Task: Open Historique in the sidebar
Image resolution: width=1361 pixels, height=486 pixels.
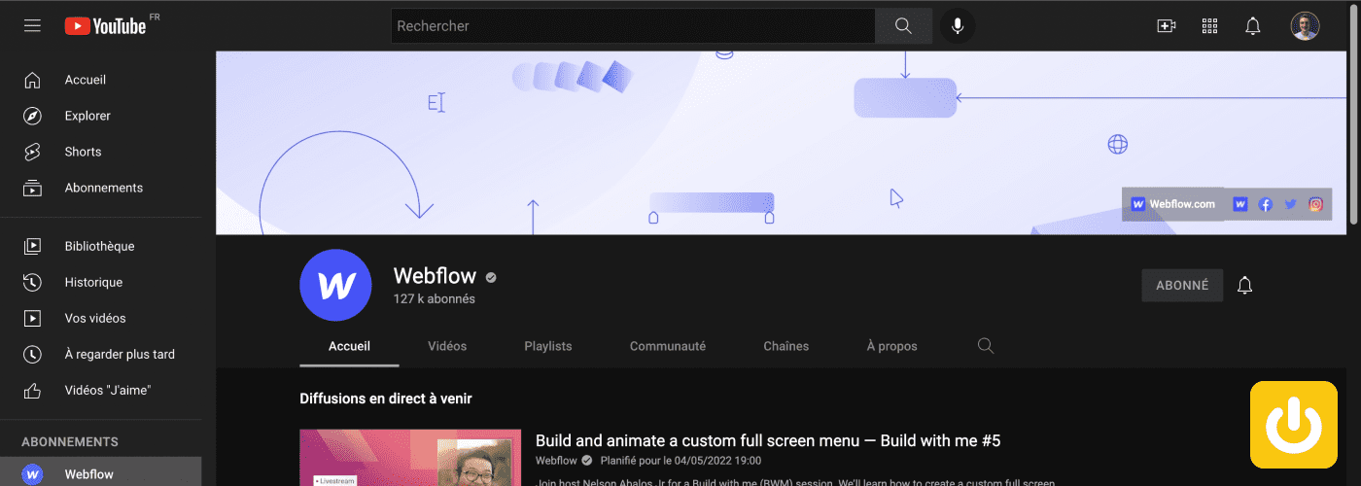Action: click(101, 282)
